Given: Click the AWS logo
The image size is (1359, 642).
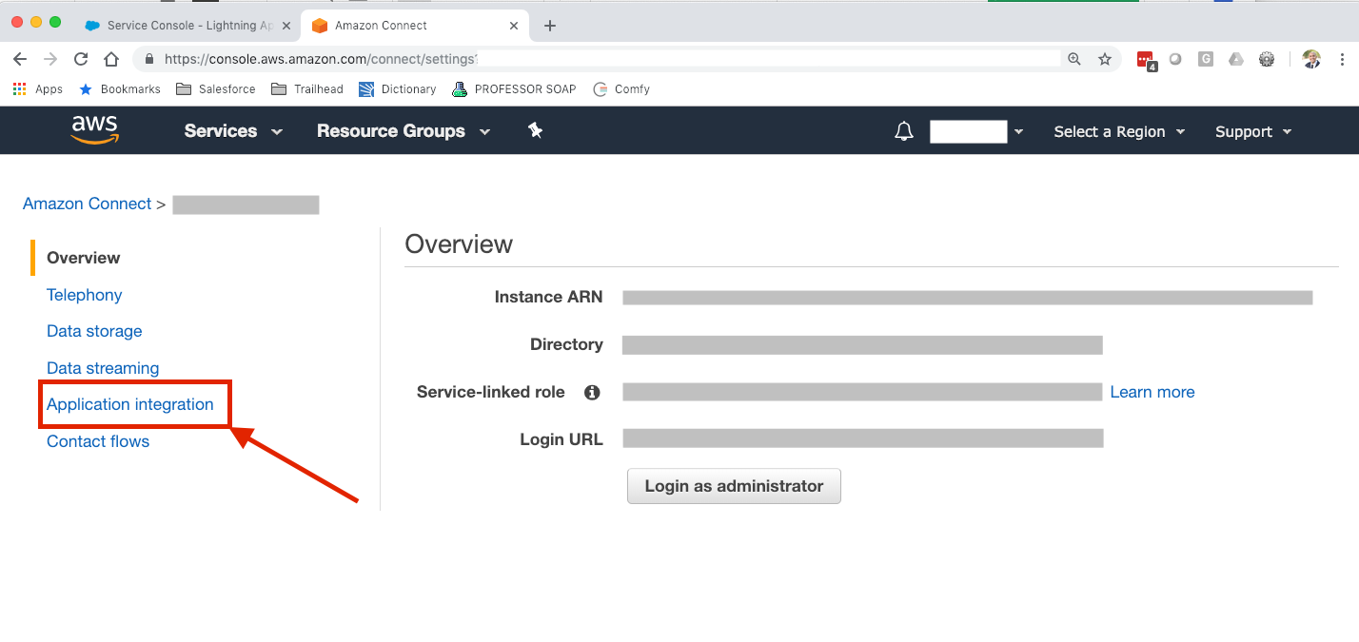Looking at the screenshot, I should [x=95, y=129].
